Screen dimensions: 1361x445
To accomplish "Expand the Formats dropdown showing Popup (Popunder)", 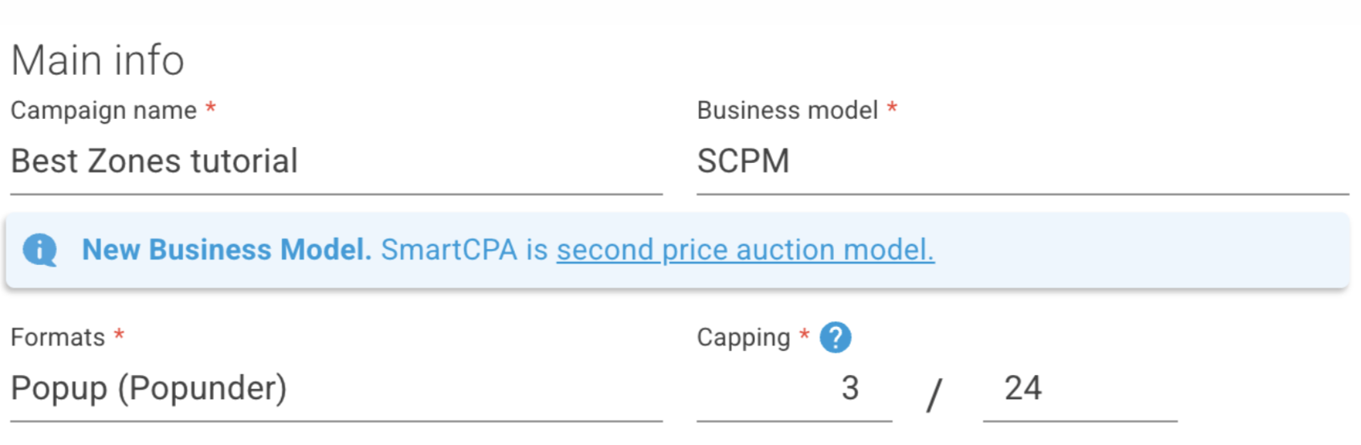I will pos(336,389).
